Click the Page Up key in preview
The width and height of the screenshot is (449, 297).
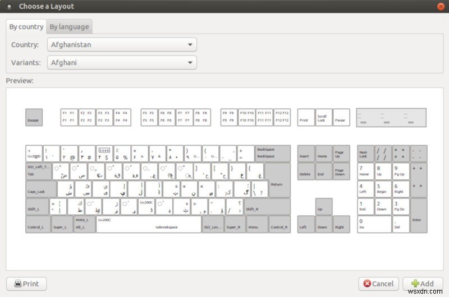tap(341, 154)
